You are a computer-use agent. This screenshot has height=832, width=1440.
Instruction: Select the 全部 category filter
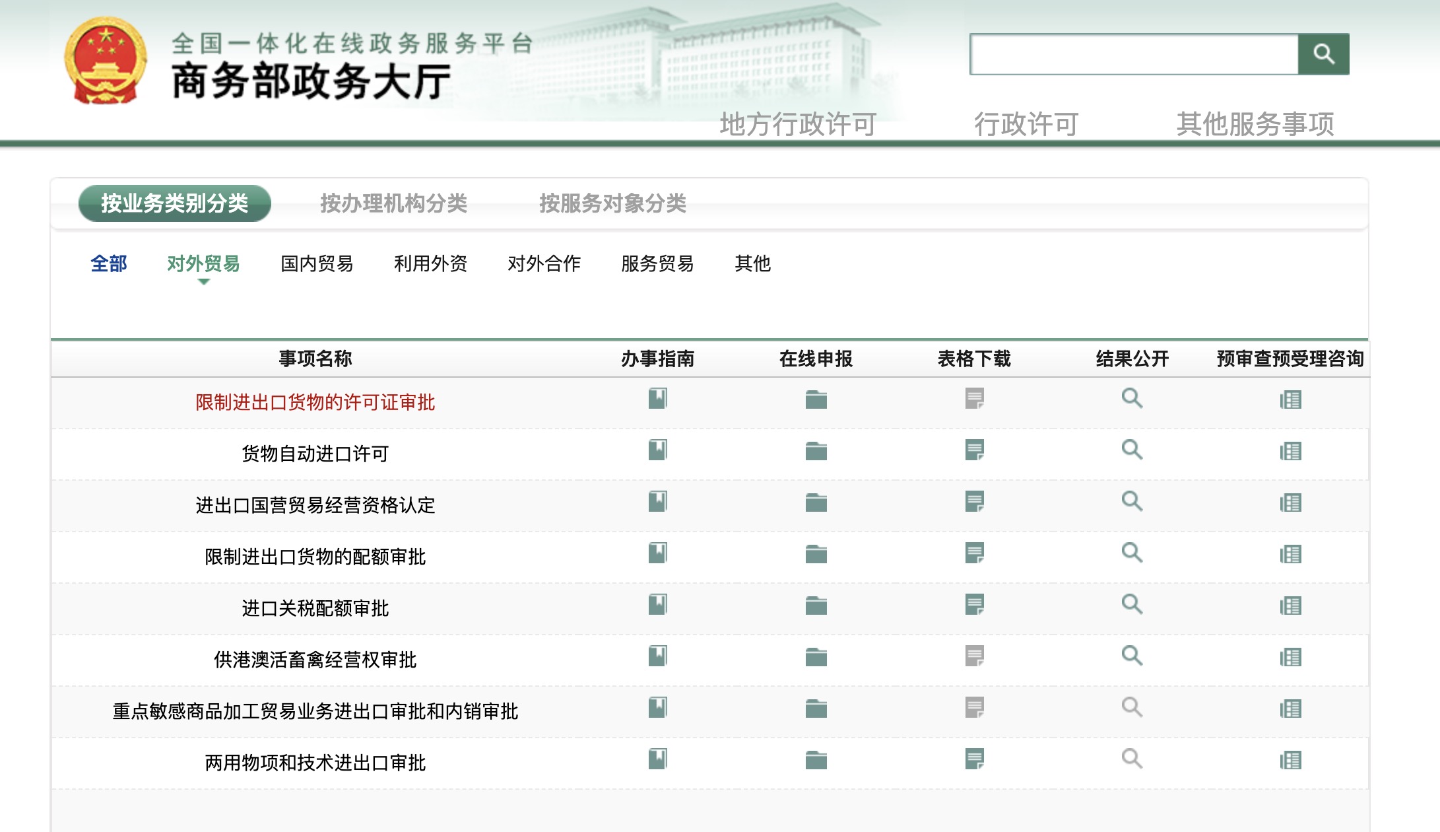(108, 264)
